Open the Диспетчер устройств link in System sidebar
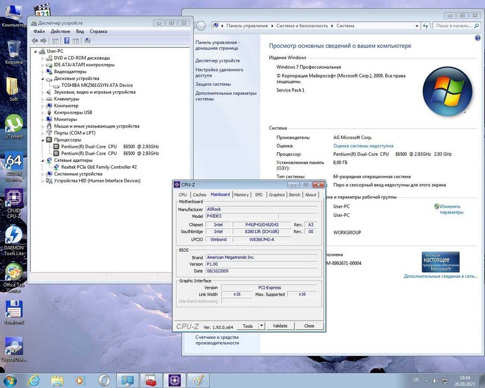 tap(217, 60)
